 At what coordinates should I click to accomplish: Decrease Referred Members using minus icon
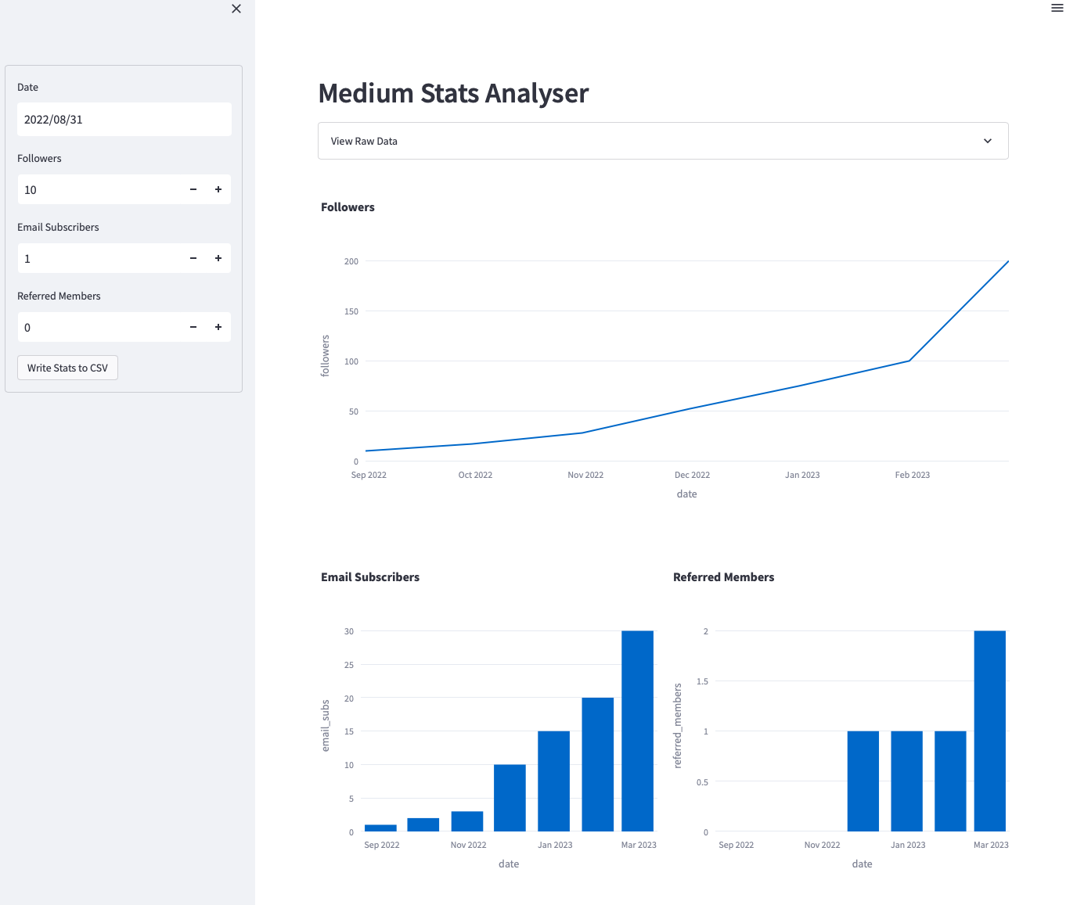coord(193,327)
